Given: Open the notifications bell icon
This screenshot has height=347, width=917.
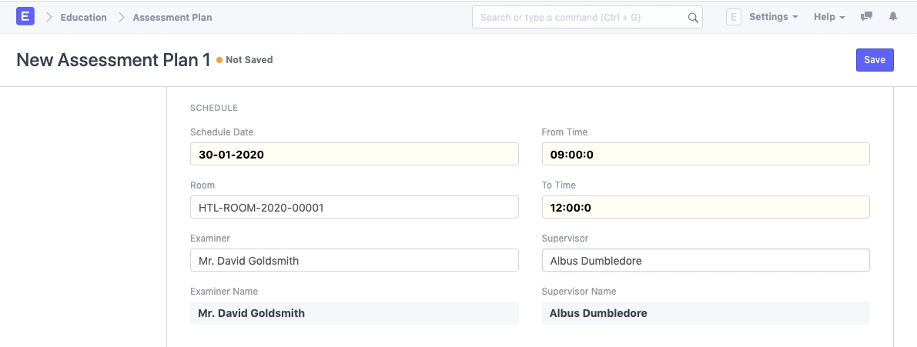Looking at the screenshot, I should pyautogui.click(x=893, y=17).
